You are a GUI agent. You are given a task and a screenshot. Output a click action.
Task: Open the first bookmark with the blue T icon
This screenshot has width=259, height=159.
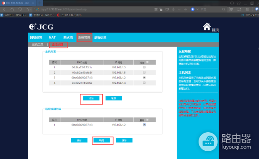tap(13, 15)
